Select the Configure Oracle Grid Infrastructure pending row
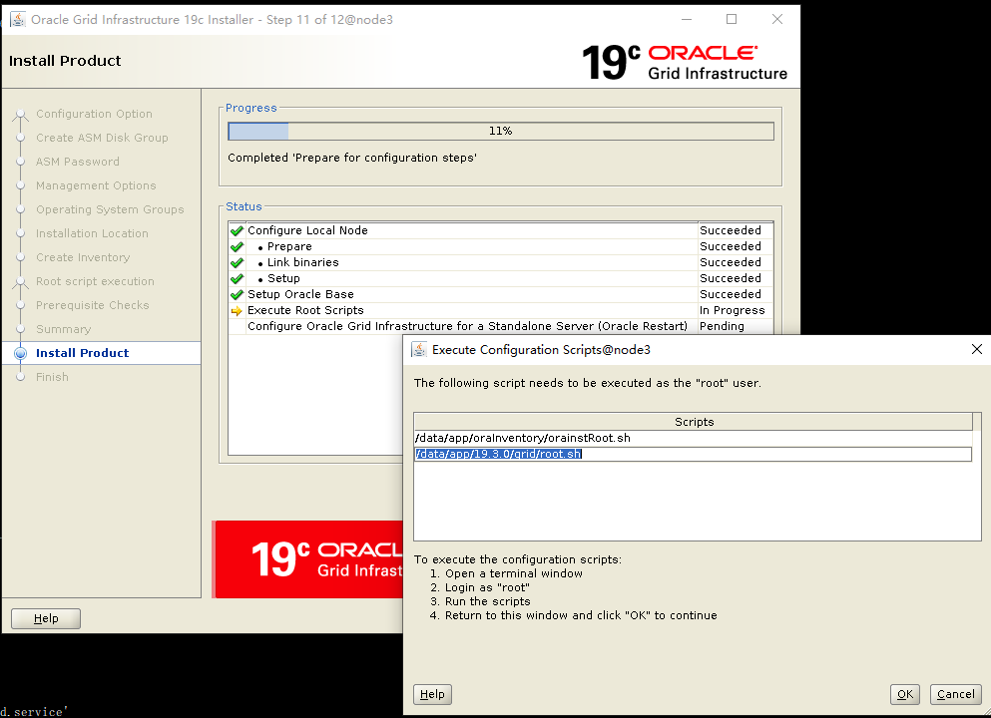This screenshot has height=718, width=991. [501, 326]
